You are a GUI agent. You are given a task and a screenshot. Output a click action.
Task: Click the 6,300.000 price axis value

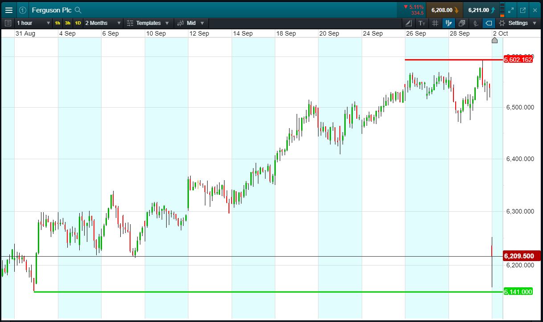520,211
